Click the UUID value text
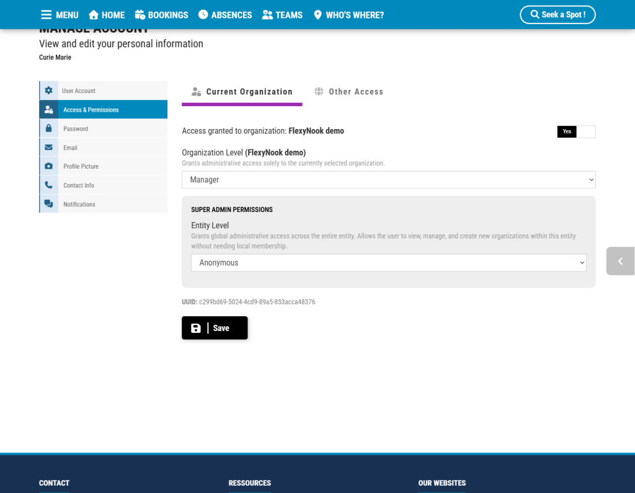The image size is (635, 493). pos(257,302)
